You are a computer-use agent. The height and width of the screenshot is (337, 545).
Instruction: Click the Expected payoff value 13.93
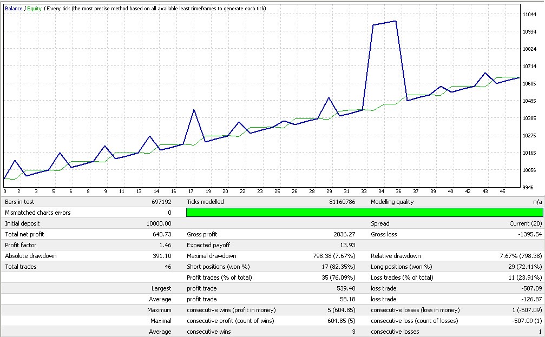(x=348, y=245)
